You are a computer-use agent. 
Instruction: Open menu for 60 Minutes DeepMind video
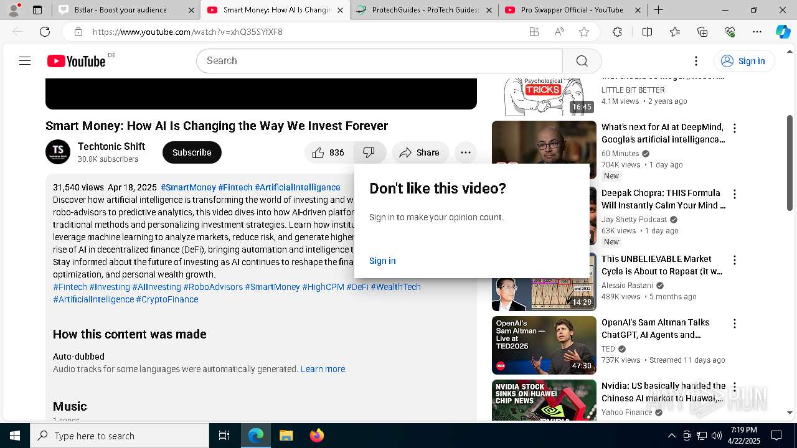735,128
